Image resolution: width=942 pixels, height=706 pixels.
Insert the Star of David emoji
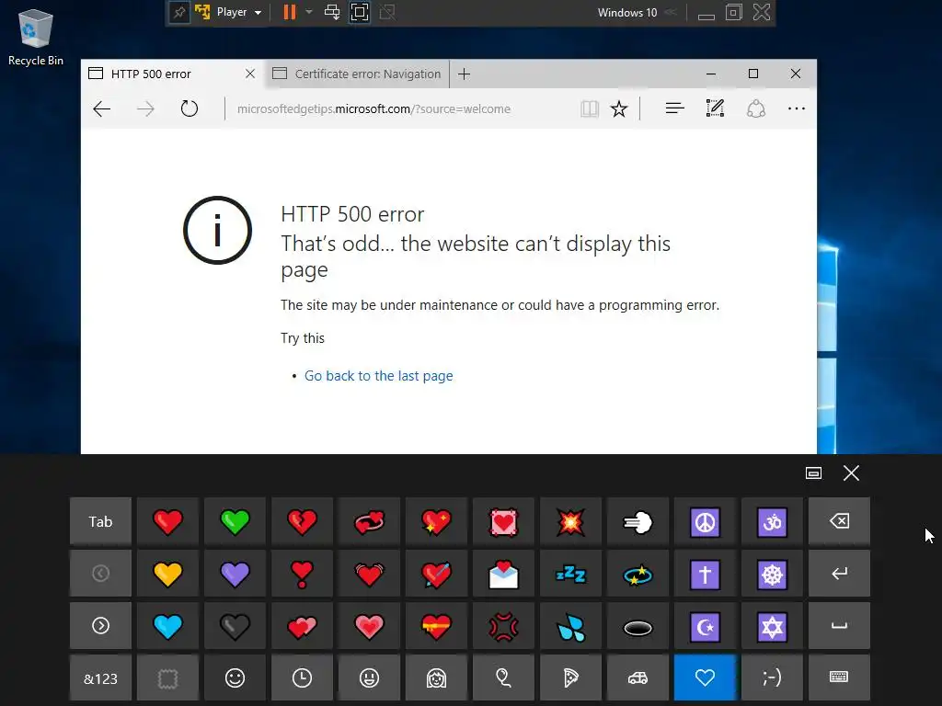pos(772,626)
